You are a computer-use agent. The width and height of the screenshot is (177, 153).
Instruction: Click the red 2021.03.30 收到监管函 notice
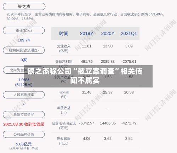click(24, 124)
